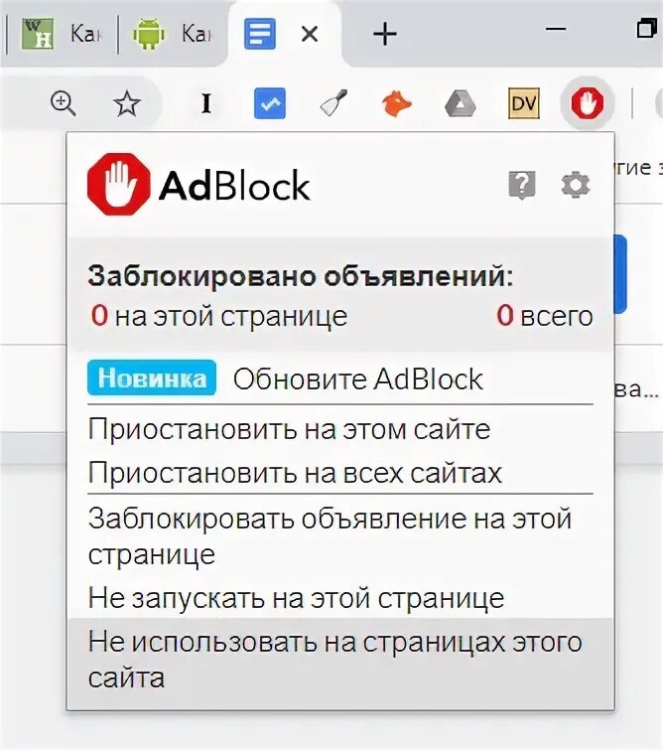
Task: Click the AdBlock logo in popup
Action: pyautogui.click(x=199, y=185)
